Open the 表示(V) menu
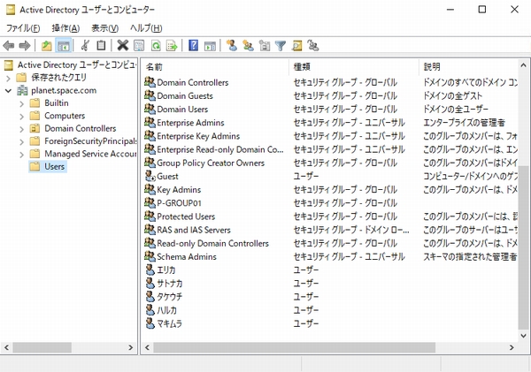The height and width of the screenshot is (372, 531). pyautogui.click(x=104, y=28)
